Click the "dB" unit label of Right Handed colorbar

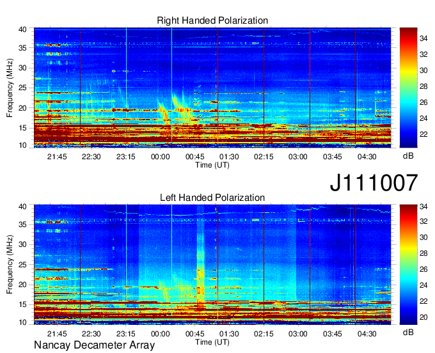[408, 156]
